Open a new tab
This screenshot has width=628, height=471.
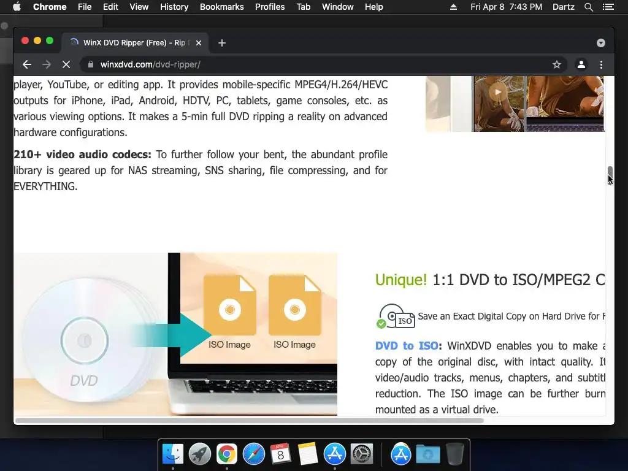[222, 43]
